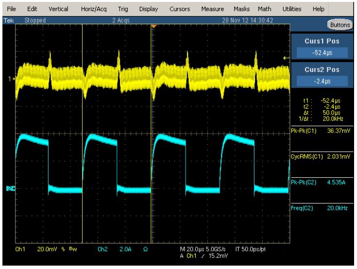Open the Vertical menu

(x=58, y=9)
